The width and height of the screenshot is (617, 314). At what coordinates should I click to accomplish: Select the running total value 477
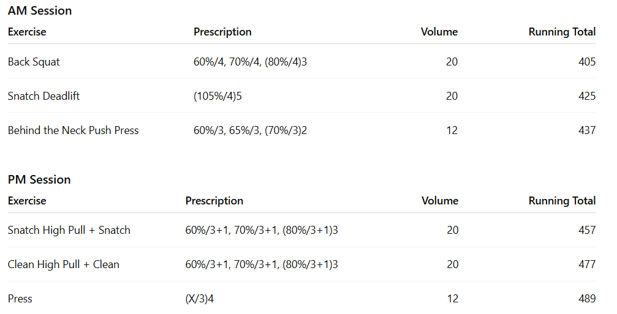(586, 264)
